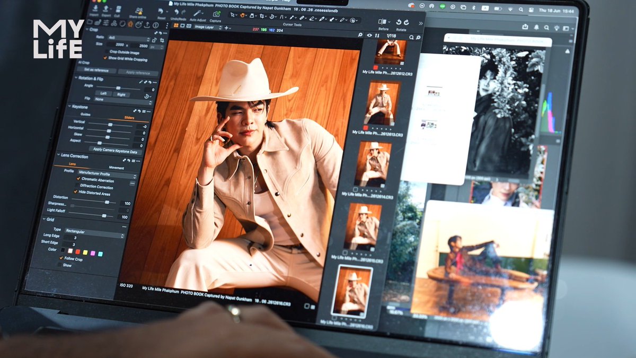Viewport: 636px width, 358px height.
Task: Toggle the browser eye visibility icon
Action: (369, 35)
